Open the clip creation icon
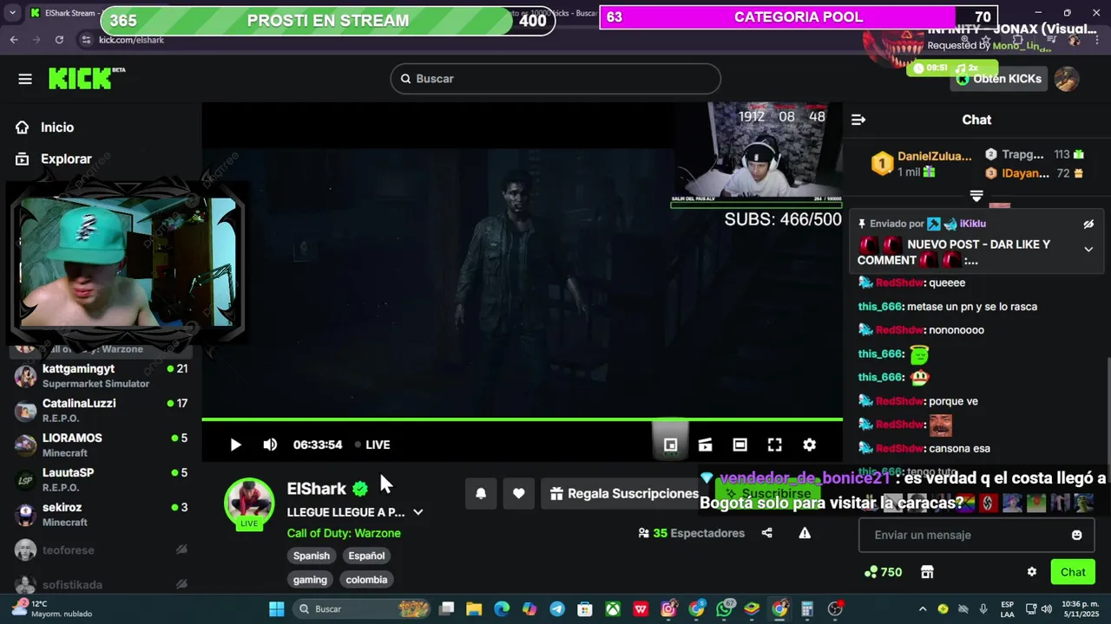1111x624 pixels. 705,445
